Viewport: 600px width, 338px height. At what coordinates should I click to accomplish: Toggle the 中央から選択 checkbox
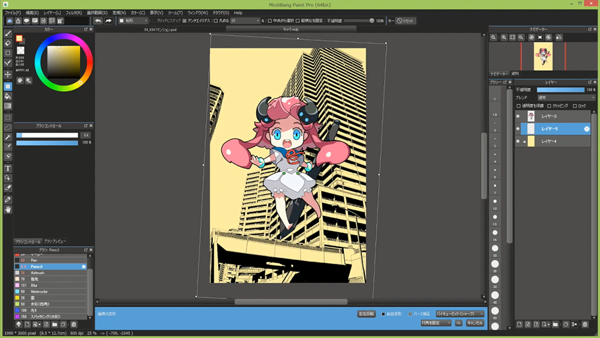click(270, 20)
